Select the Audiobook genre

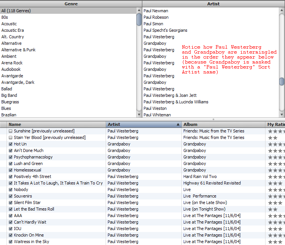click(68, 69)
